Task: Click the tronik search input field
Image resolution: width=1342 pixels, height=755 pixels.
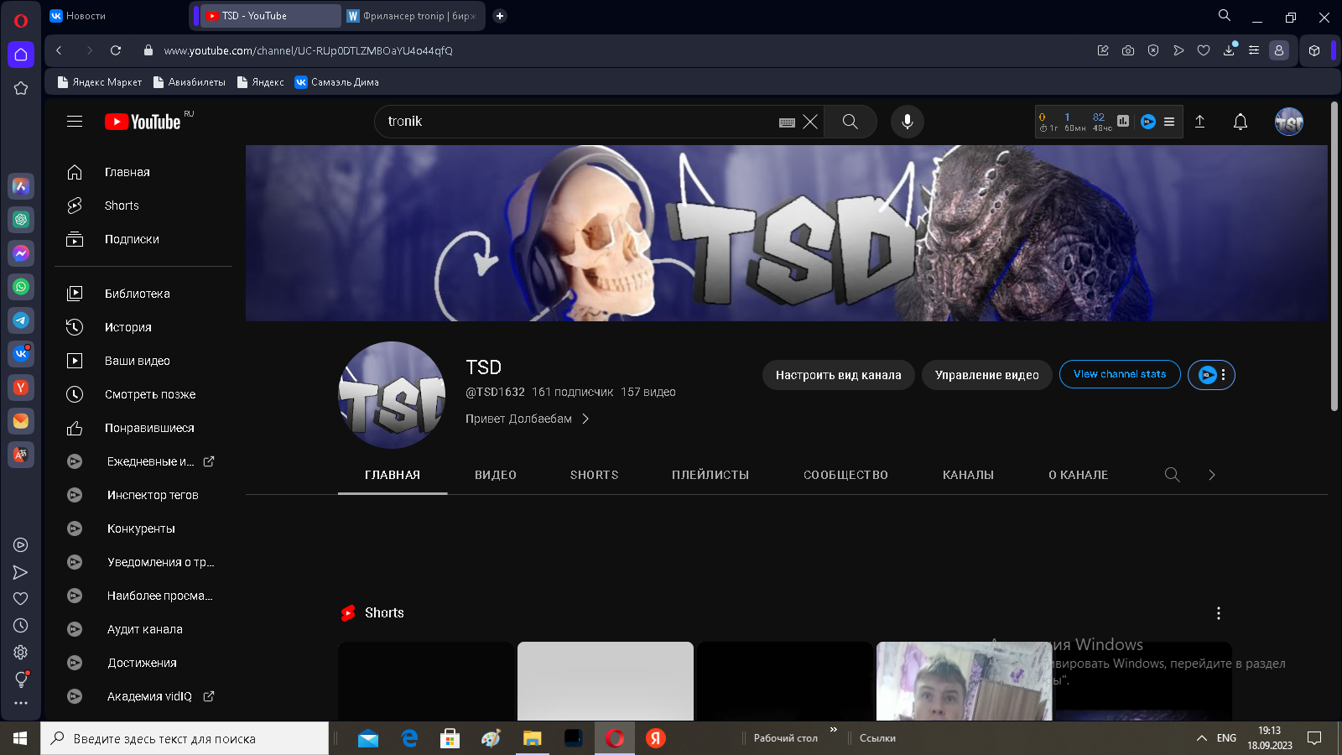Action: (579, 122)
